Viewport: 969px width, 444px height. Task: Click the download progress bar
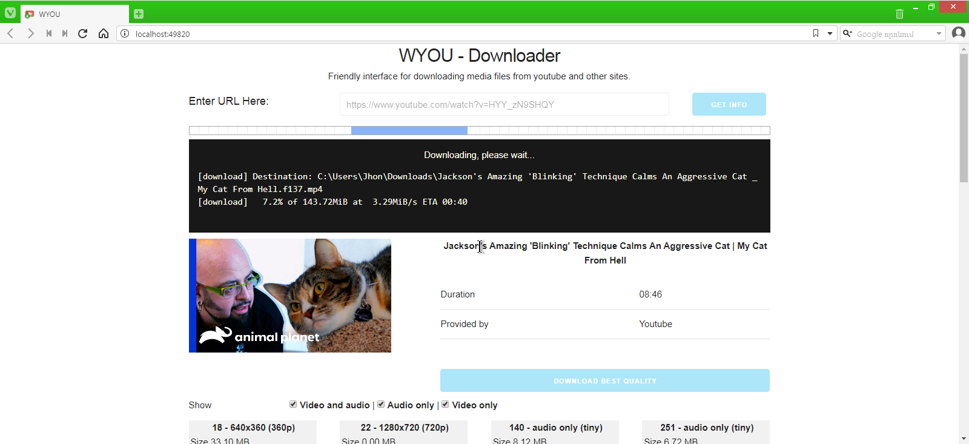point(479,131)
